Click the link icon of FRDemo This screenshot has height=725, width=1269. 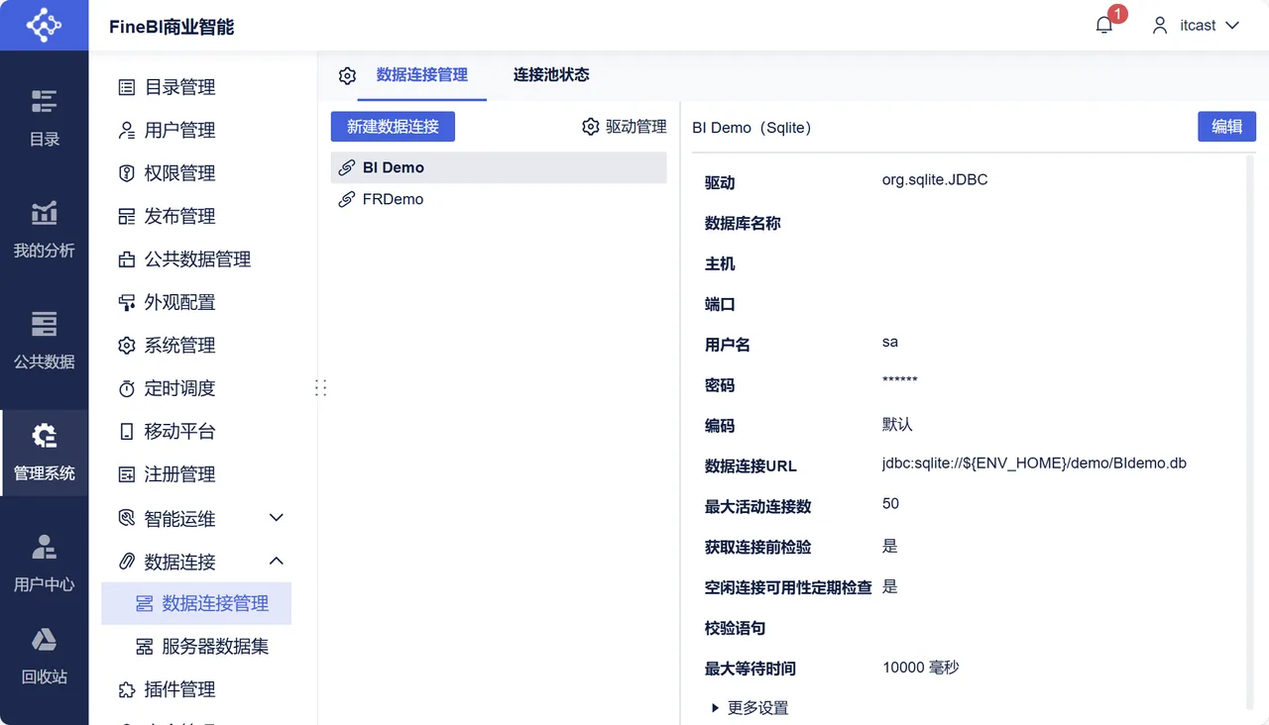coord(347,199)
